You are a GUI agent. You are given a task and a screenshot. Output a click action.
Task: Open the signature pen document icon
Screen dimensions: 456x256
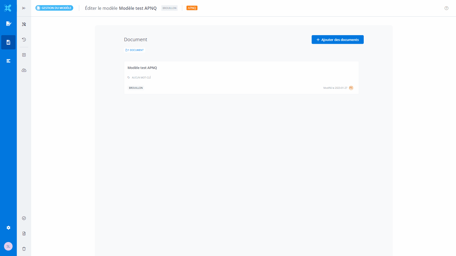point(8,24)
